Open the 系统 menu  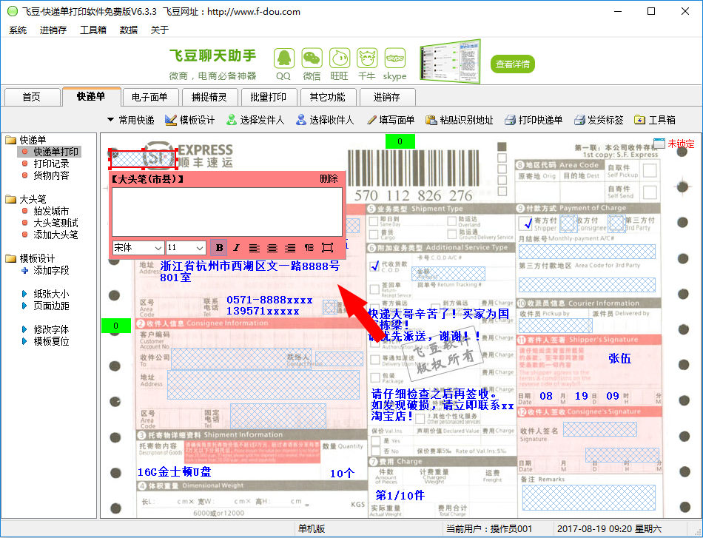click(x=18, y=30)
